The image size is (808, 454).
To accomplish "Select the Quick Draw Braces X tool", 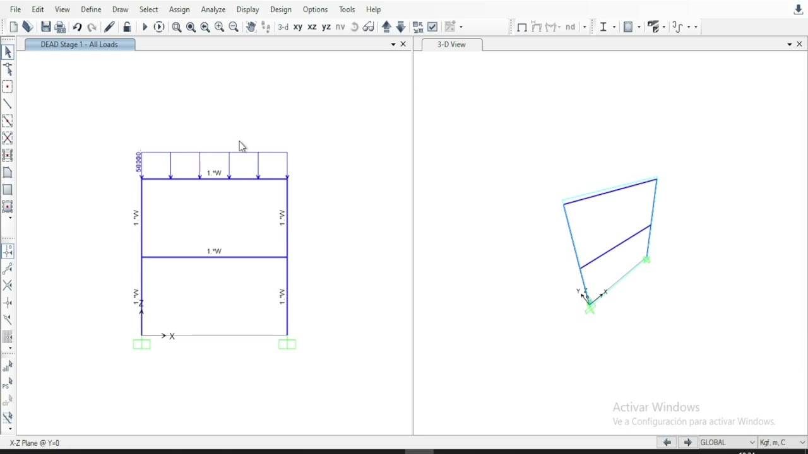I will pyautogui.click(x=8, y=137).
